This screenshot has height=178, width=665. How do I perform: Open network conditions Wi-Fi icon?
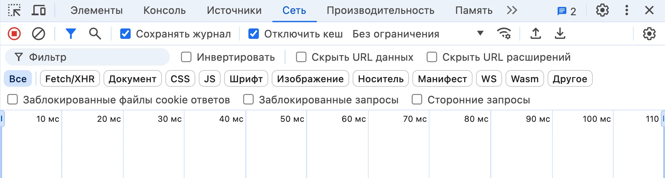click(504, 34)
